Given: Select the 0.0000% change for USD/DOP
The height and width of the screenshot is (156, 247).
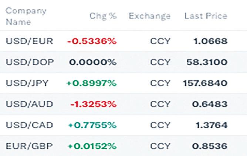Looking at the screenshot, I should pyautogui.click(x=93, y=62).
